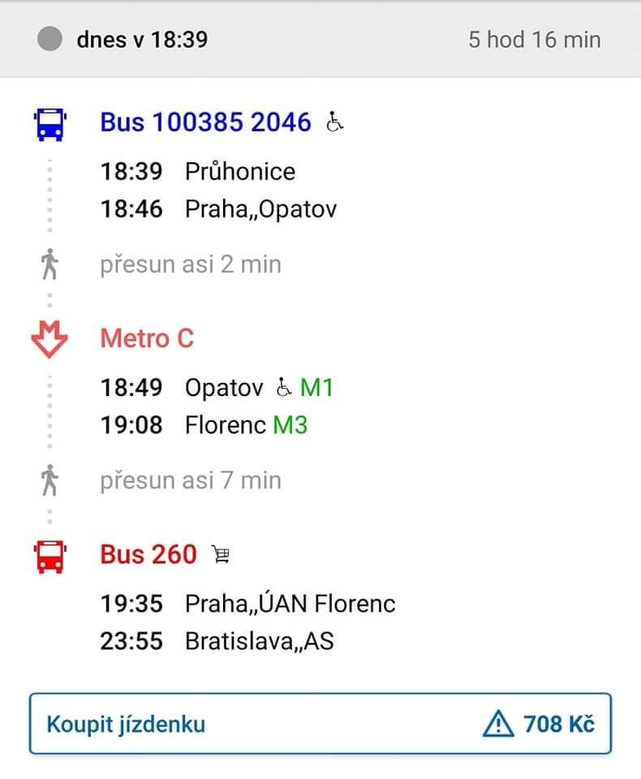Expand the connection header dnes v 18:39
Image resolution: width=641 pixels, height=779 pixels.
142,39
